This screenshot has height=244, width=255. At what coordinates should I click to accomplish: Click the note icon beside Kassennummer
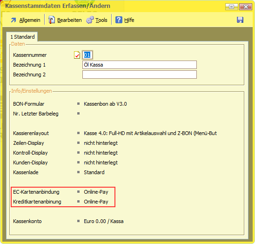click(x=77, y=55)
